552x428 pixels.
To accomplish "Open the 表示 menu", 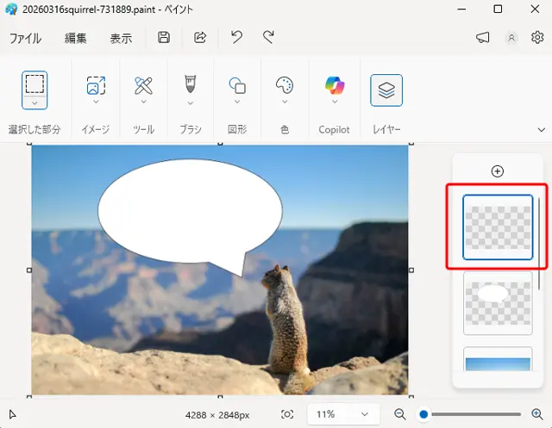I will point(121,38).
